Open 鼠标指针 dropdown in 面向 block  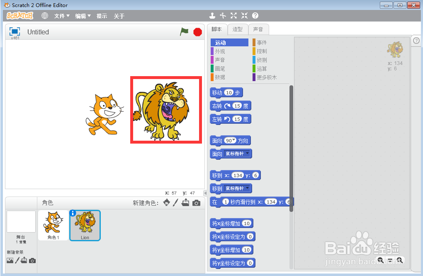pos(238,154)
